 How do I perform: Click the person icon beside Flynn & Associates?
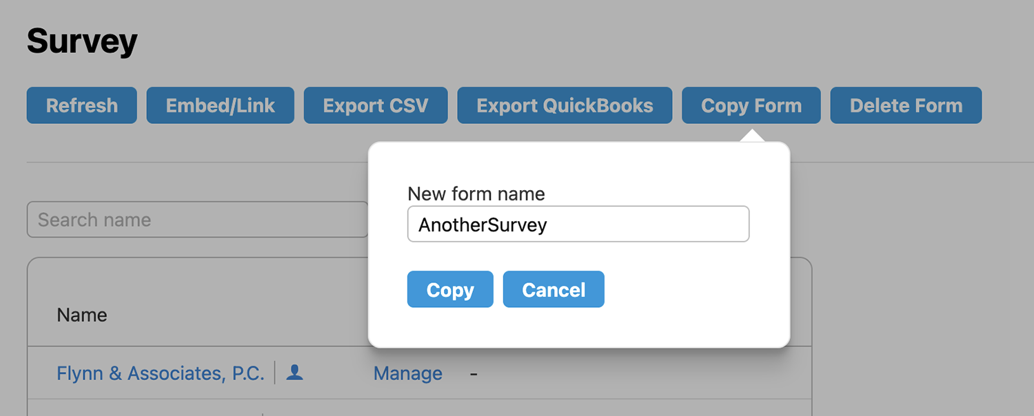click(294, 373)
